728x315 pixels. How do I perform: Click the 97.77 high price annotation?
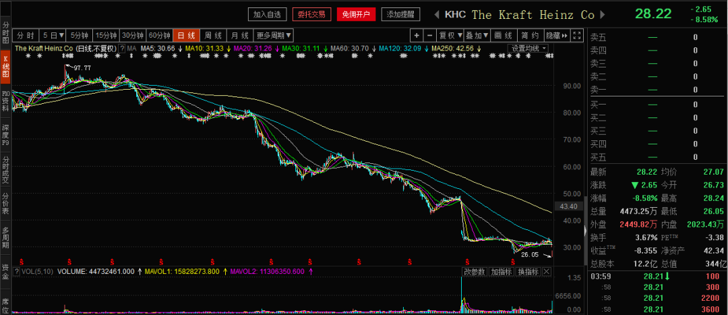82,68
